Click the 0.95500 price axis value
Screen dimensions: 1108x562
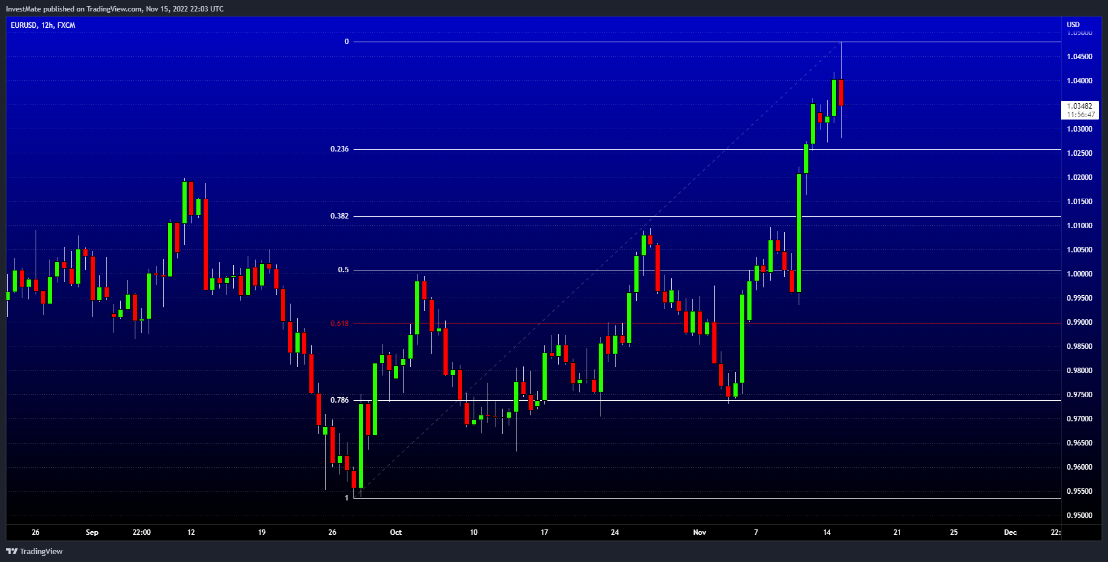point(1080,491)
